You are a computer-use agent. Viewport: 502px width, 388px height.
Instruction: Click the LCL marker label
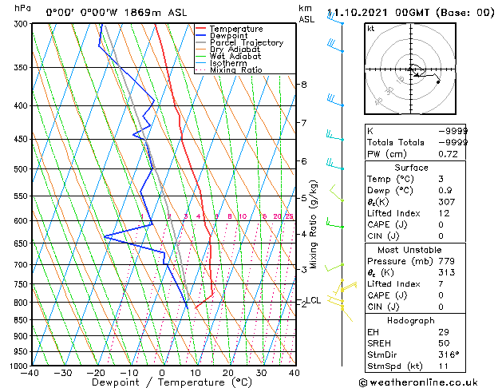pyautogui.click(x=314, y=300)
